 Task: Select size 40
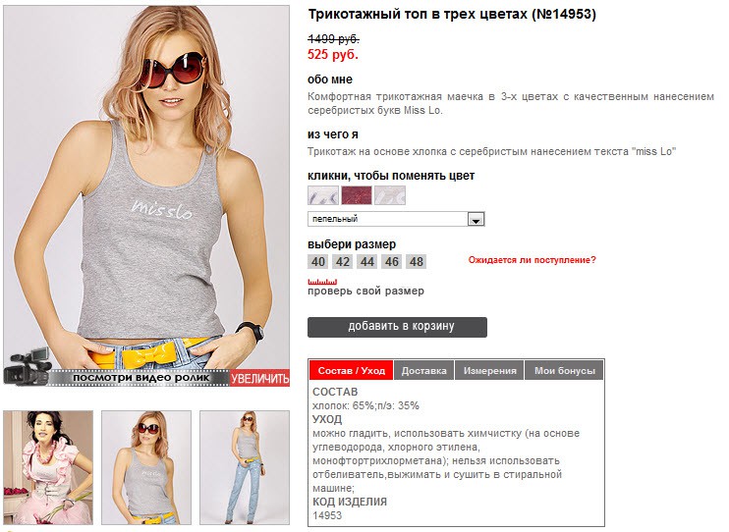tap(318, 262)
